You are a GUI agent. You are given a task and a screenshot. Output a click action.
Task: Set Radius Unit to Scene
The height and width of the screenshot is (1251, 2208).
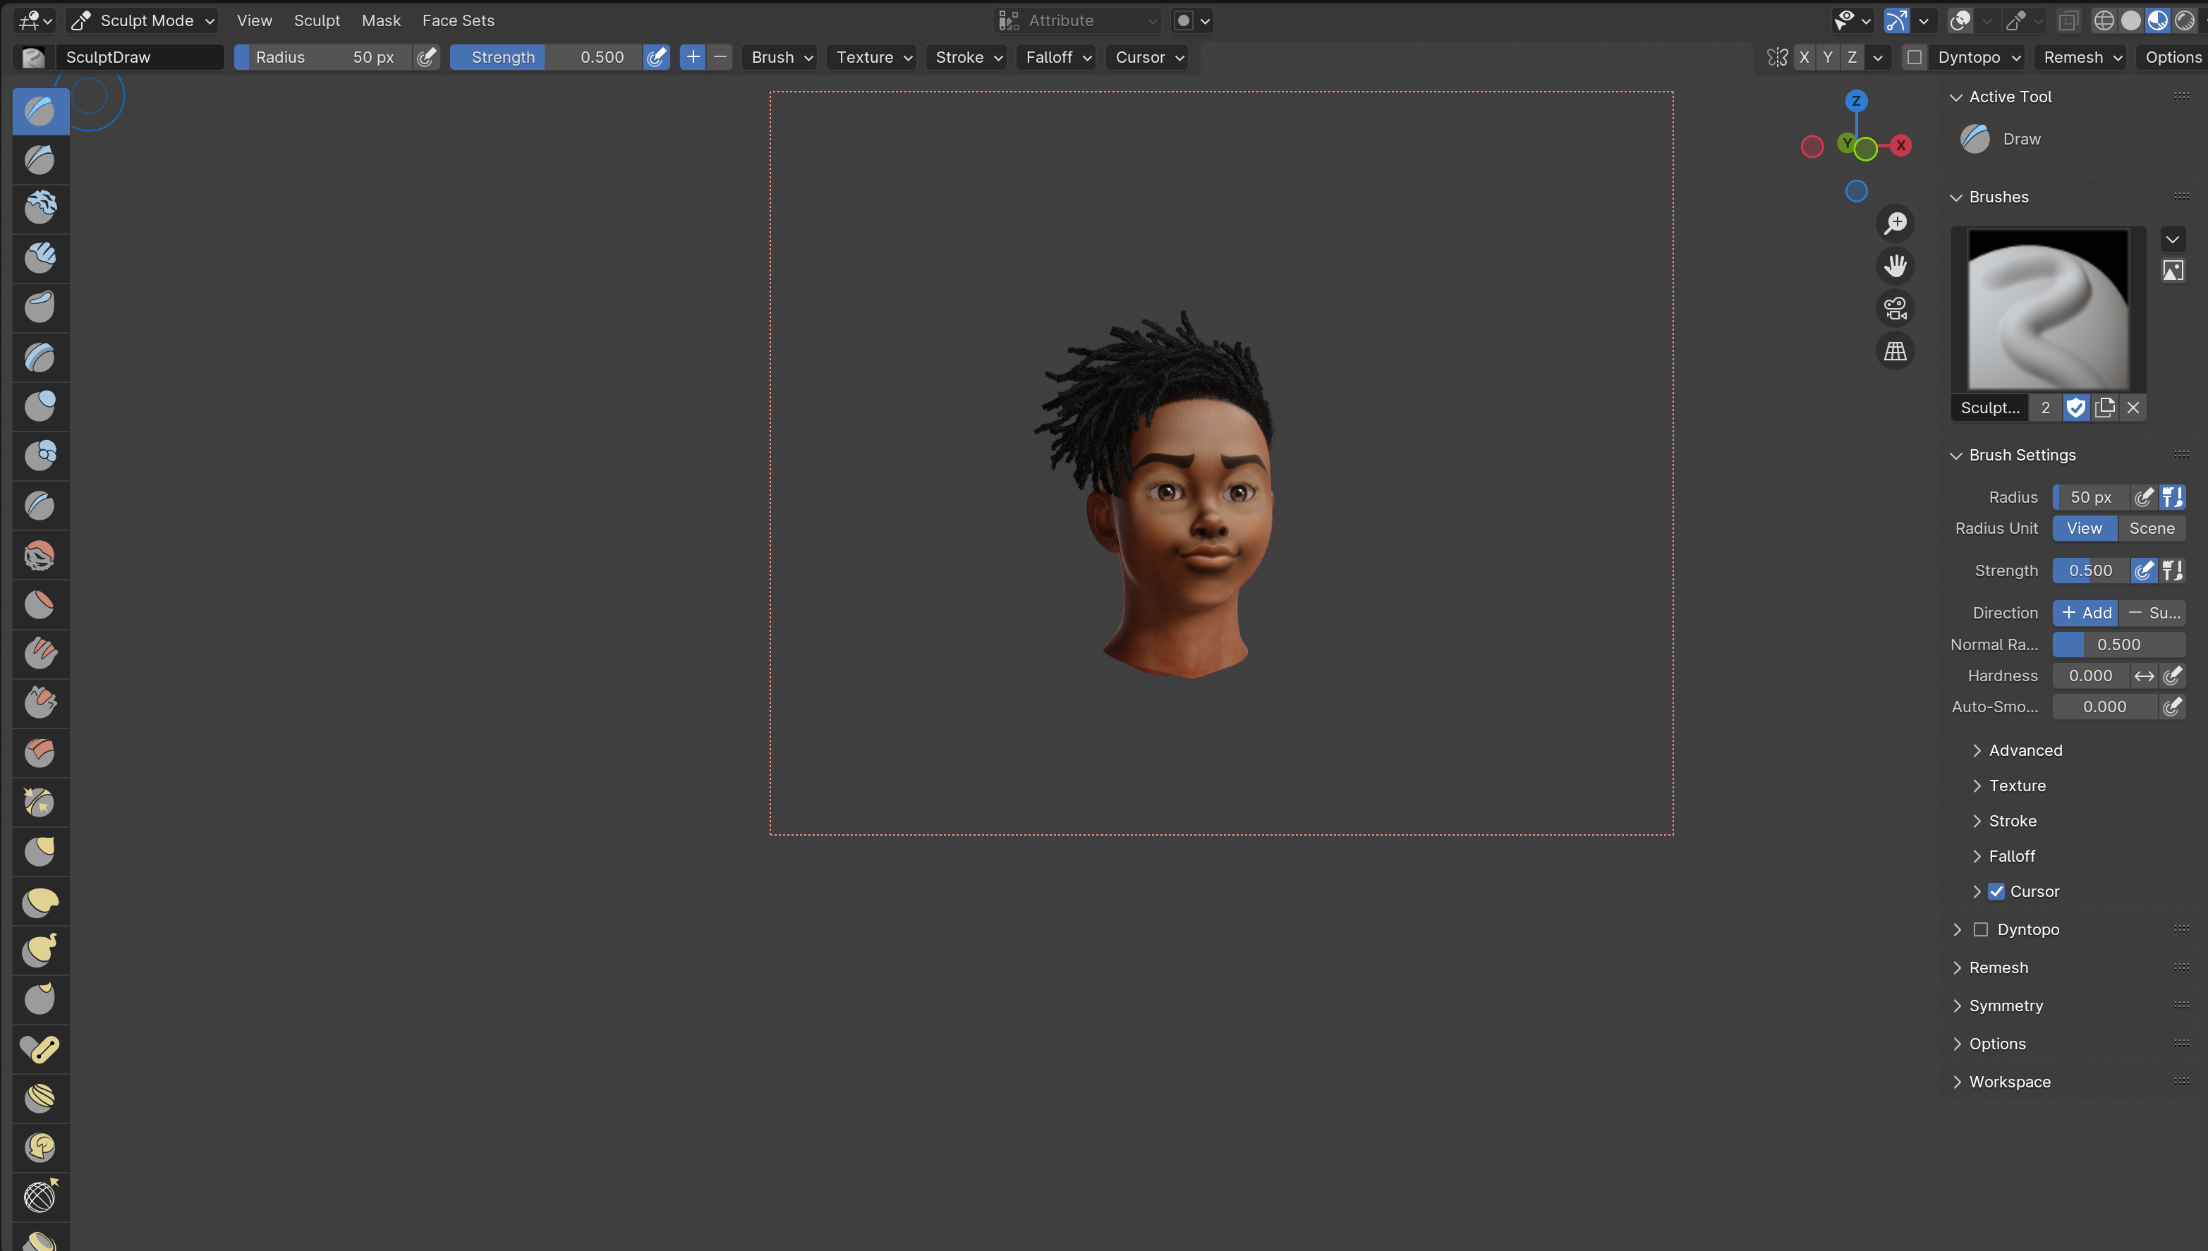pos(2152,527)
